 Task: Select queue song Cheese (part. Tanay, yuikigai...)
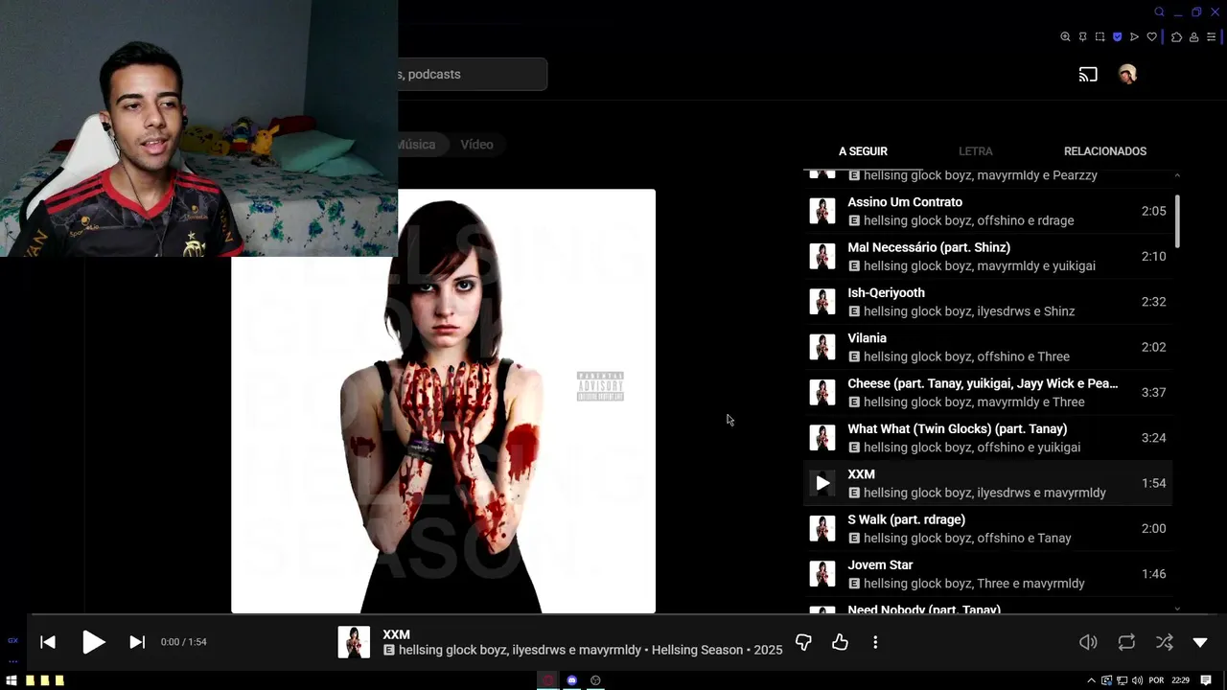[987, 392]
